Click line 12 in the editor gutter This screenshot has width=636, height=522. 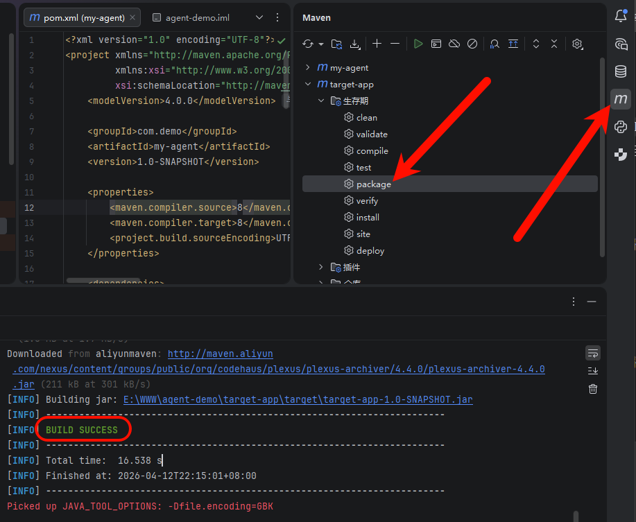pos(29,207)
